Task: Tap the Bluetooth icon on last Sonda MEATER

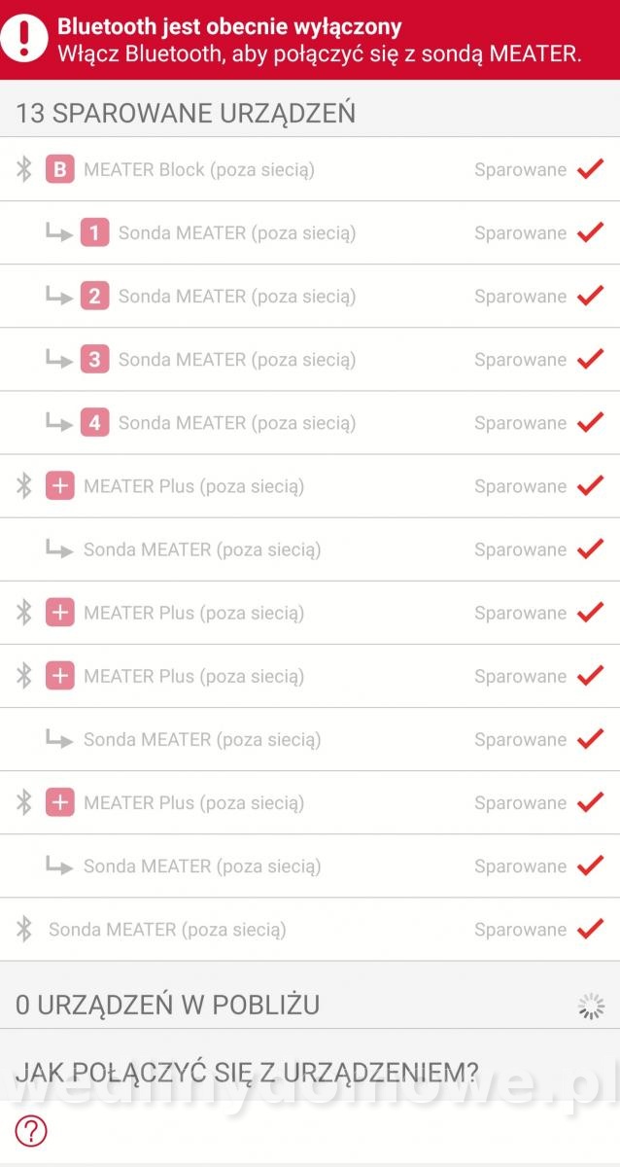Action: (24, 929)
